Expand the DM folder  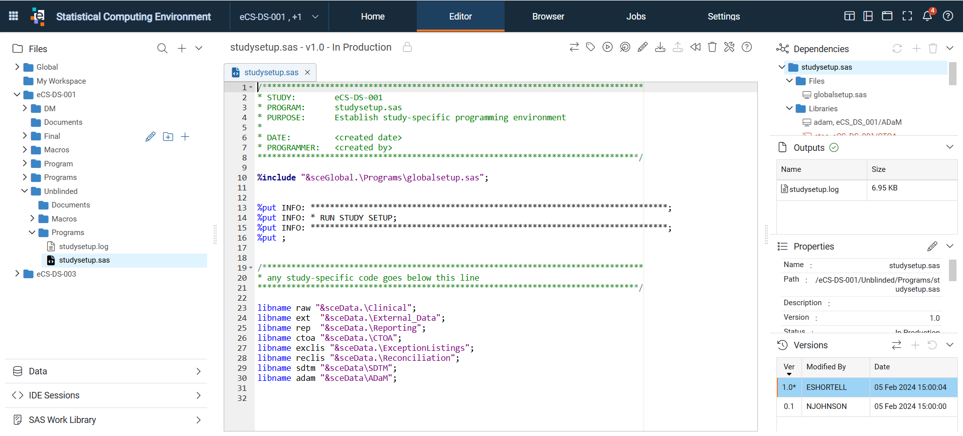(25, 108)
